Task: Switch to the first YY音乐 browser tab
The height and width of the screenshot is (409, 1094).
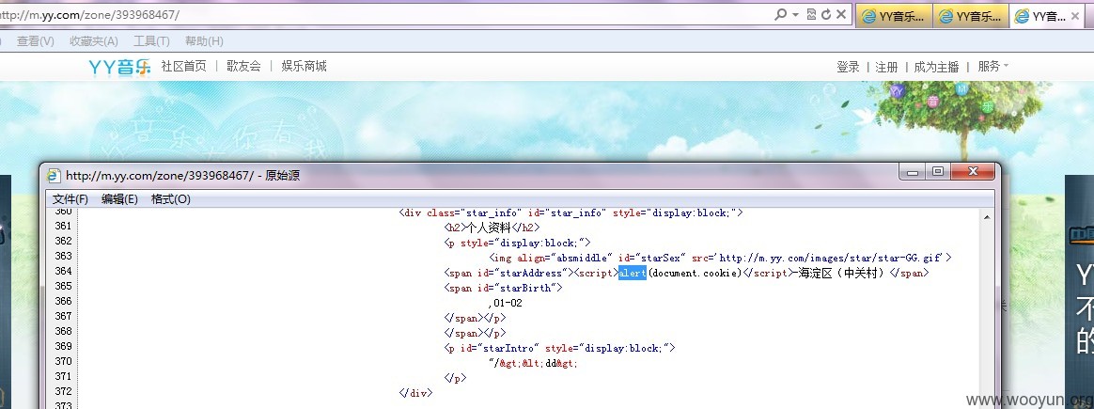Action: (x=894, y=16)
